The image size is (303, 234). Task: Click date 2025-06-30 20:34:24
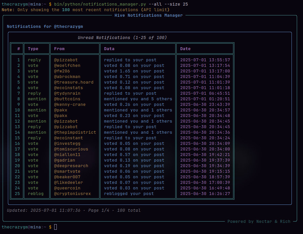205,138
